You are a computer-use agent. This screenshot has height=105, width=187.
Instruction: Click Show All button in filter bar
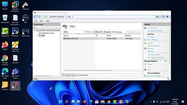pos(97,32)
